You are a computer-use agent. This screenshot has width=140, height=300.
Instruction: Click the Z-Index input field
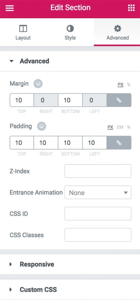pyautogui.click(x=98, y=171)
